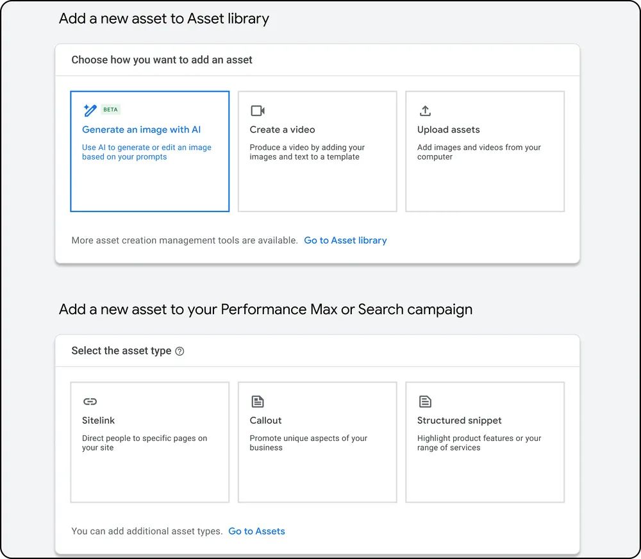Click the Structured snippet list icon
The width and height of the screenshot is (641, 559).
[x=425, y=402]
